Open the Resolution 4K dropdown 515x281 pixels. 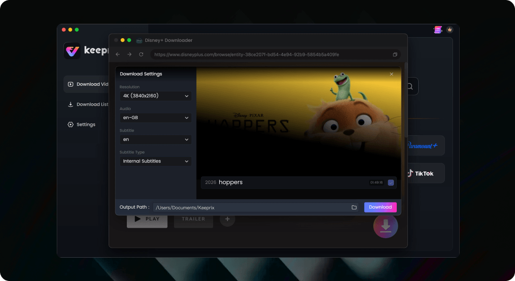click(x=155, y=96)
